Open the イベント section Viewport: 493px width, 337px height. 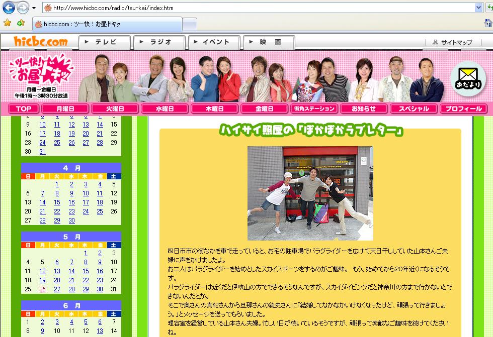214,42
